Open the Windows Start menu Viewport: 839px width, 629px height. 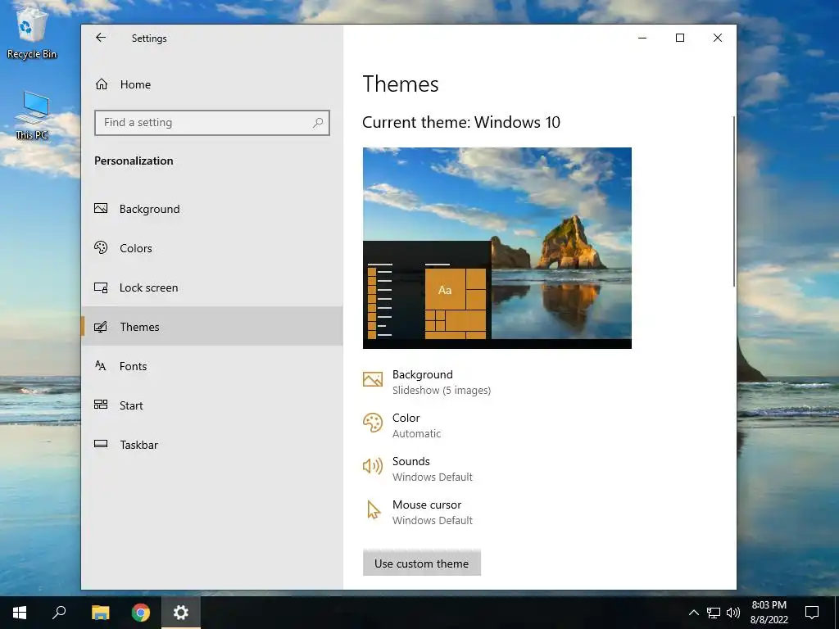point(20,613)
